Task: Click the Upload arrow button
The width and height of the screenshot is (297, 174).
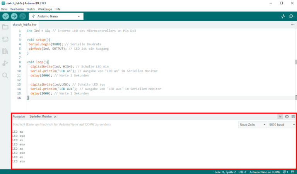Action: pyautogui.click(x=14, y=16)
